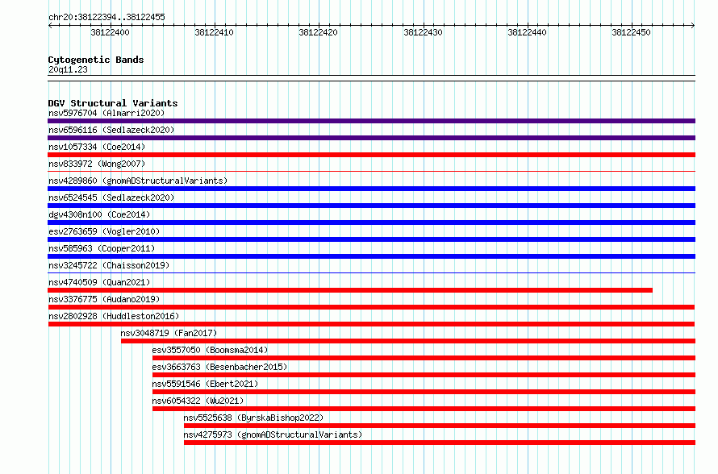Click the esv3557050 (Boomsma2014) label

click(211, 350)
